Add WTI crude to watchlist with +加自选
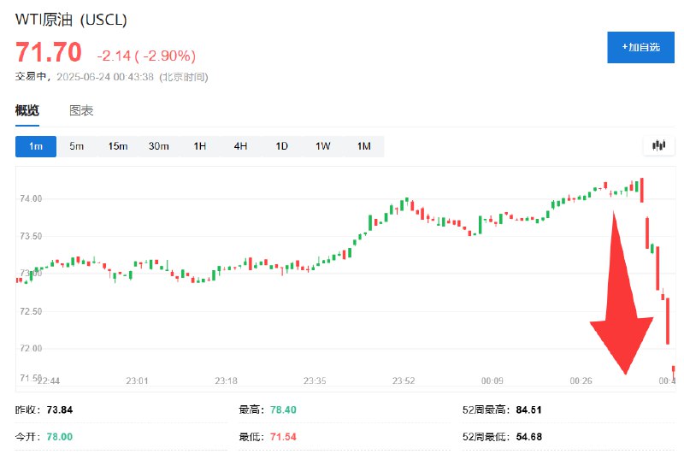Image resolution: width=684 pixels, height=454 pixels. pos(640,47)
